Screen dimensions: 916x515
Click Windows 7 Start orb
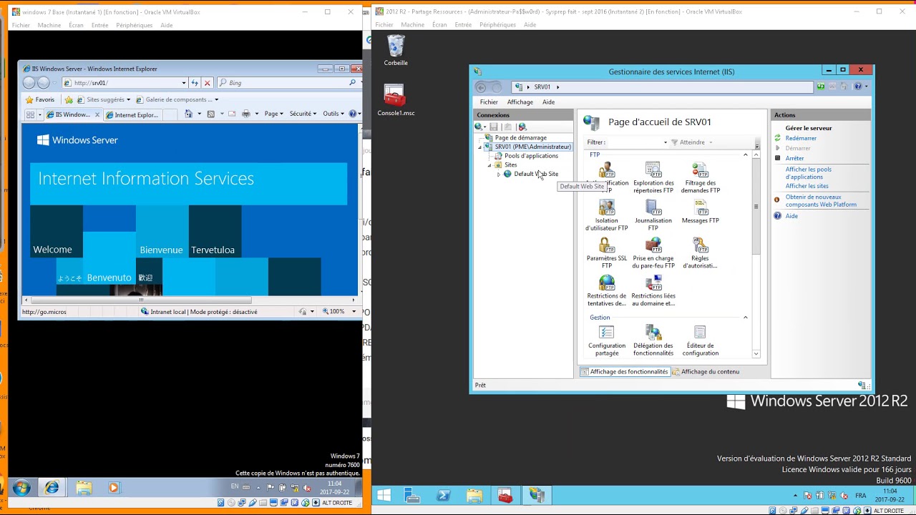point(21,488)
